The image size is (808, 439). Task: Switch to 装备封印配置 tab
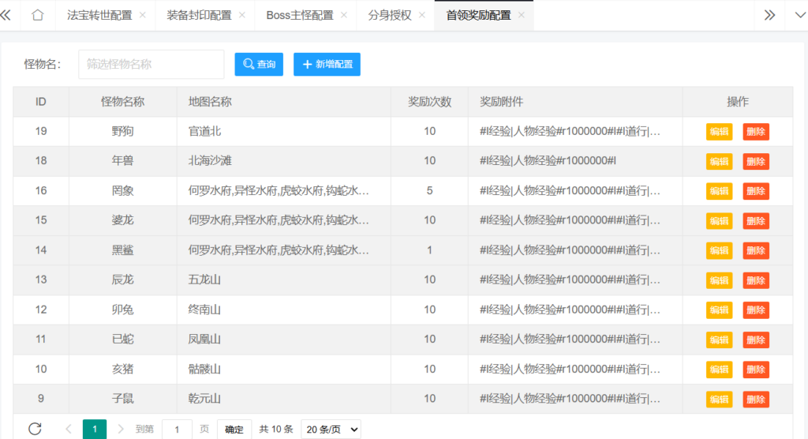pyautogui.click(x=199, y=16)
